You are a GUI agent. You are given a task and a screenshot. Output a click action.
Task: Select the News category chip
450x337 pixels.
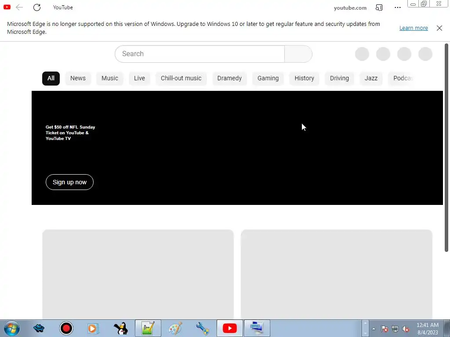(78, 78)
